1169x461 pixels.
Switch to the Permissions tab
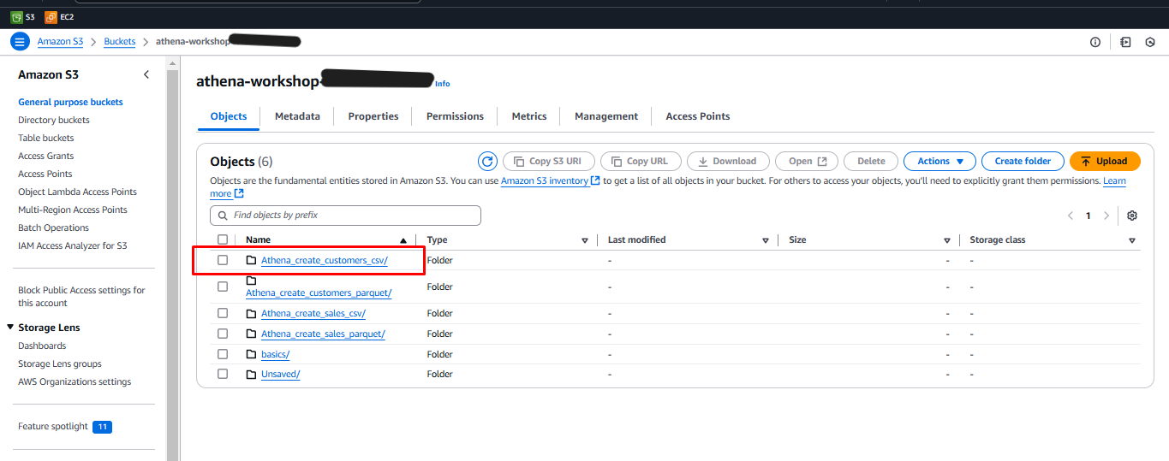[x=455, y=116]
